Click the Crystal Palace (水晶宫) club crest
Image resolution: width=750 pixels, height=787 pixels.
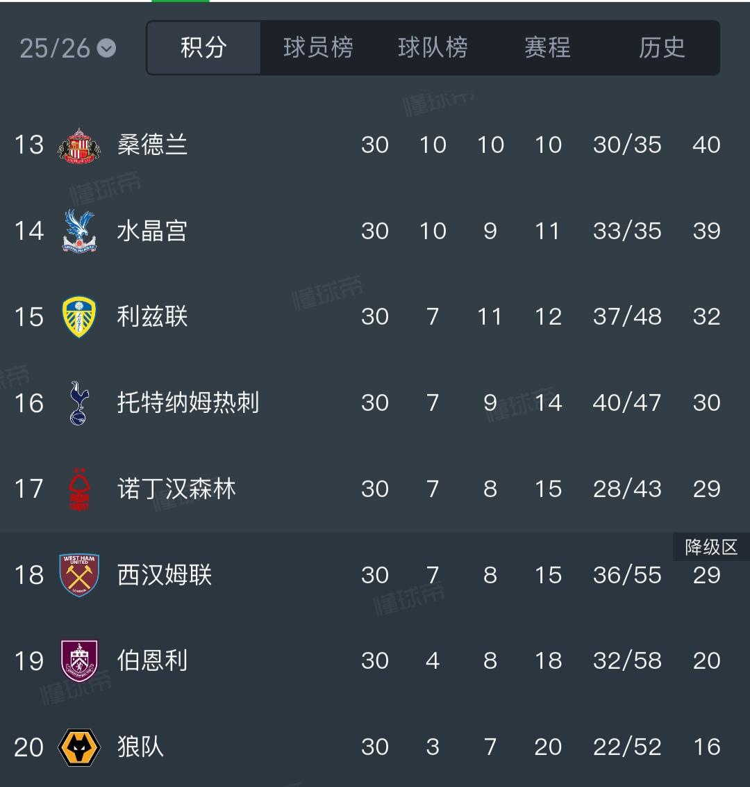click(x=78, y=231)
